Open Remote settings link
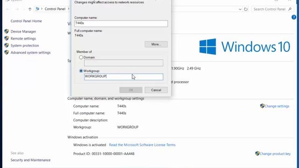This screenshot has height=168, width=299. coord(23,38)
